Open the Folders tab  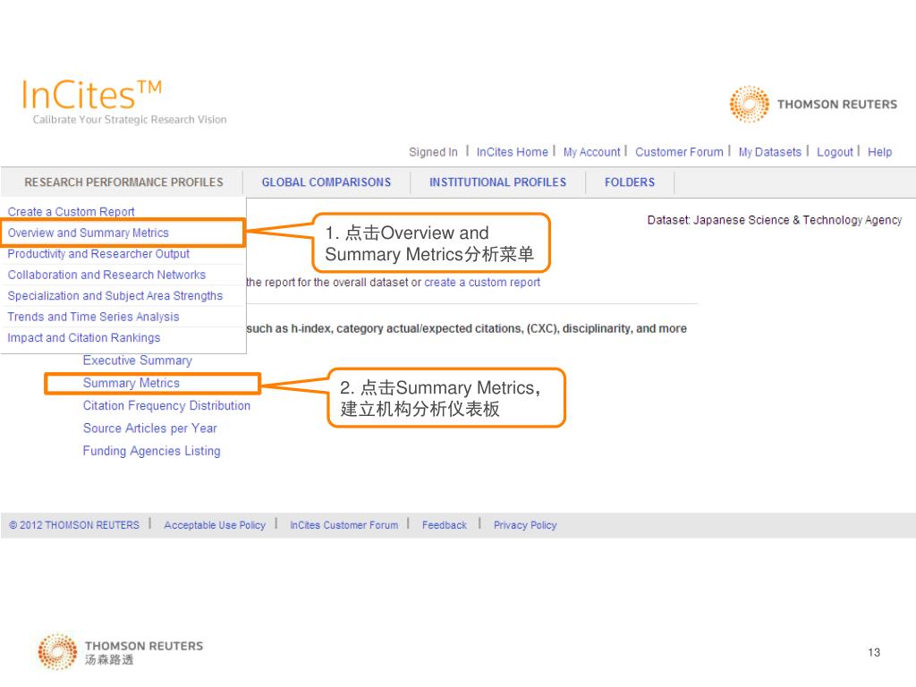tap(629, 182)
